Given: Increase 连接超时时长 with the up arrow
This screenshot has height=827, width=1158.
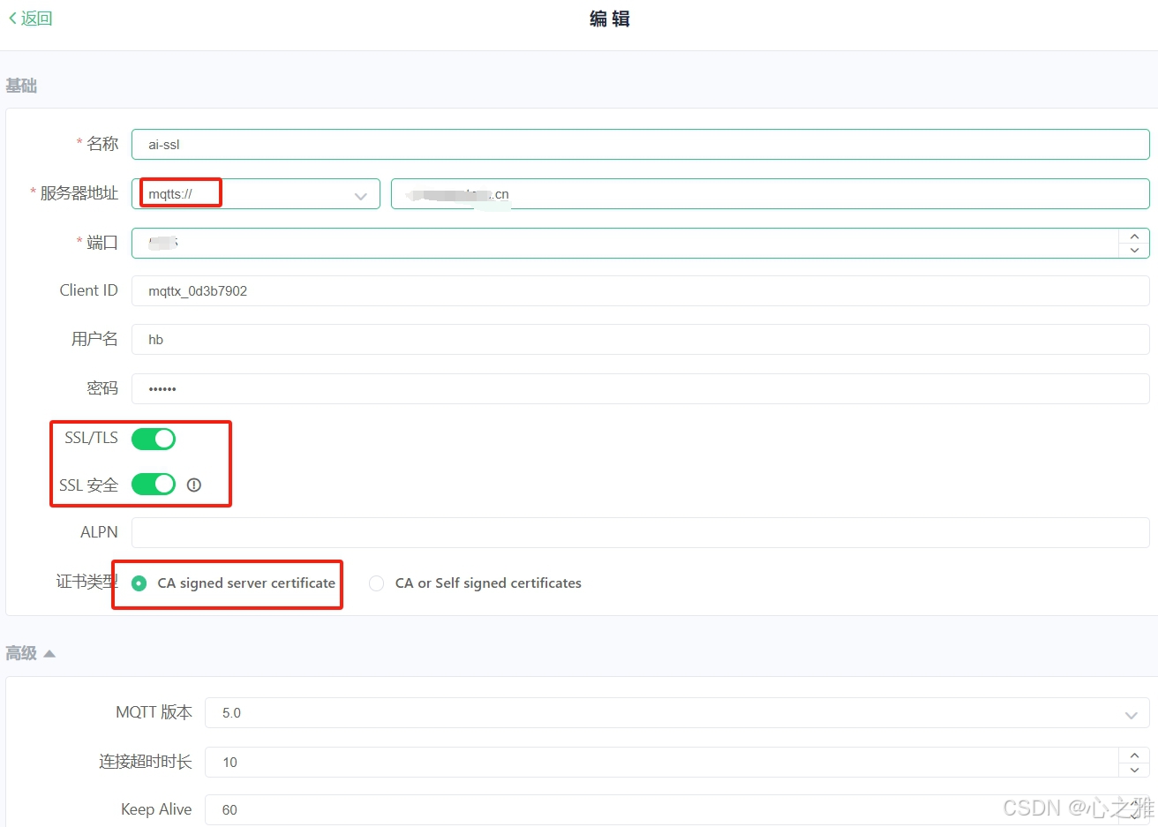Looking at the screenshot, I should point(1134,756).
